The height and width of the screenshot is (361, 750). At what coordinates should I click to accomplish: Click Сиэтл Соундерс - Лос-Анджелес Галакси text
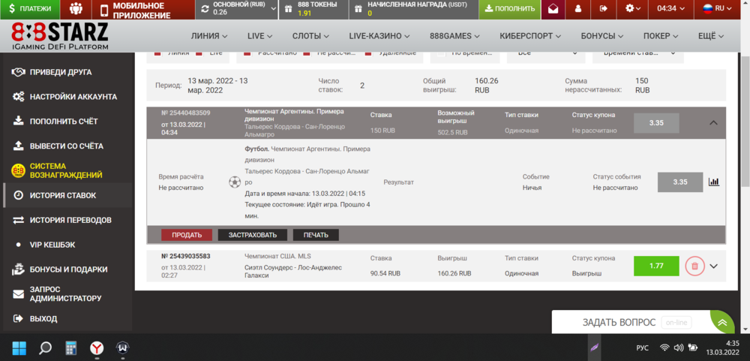[x=293, y=272]
